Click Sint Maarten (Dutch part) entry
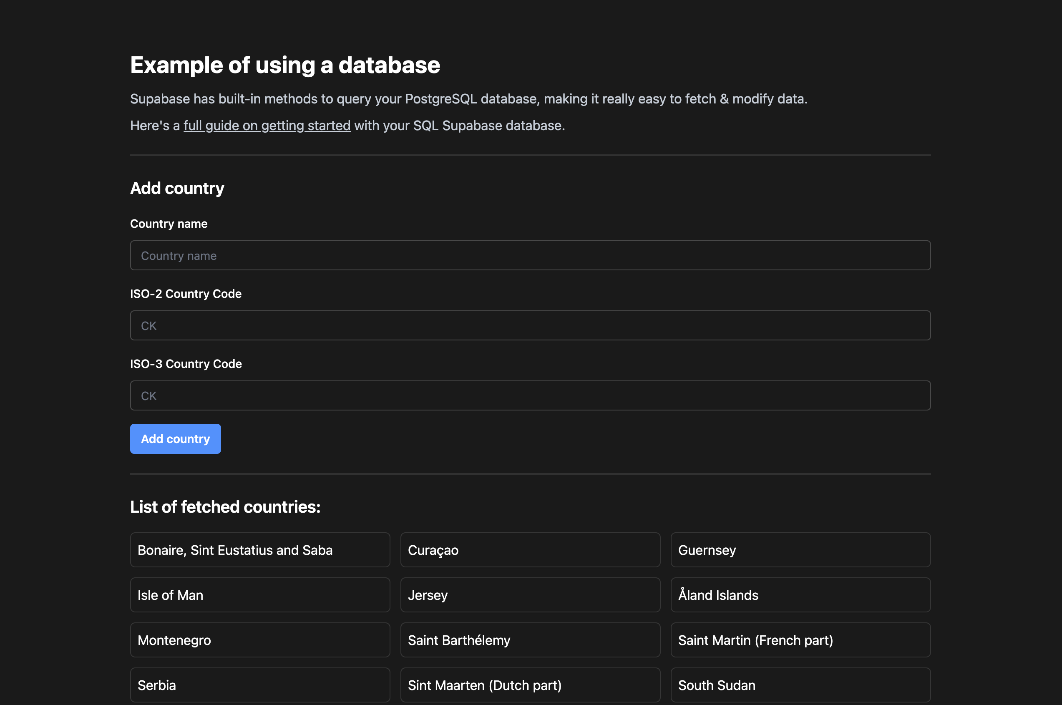The height and width of the screenshot is (705, 1062). tap(530, 685)
